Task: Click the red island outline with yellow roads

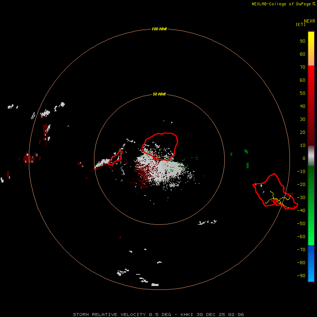Action: 275,191
